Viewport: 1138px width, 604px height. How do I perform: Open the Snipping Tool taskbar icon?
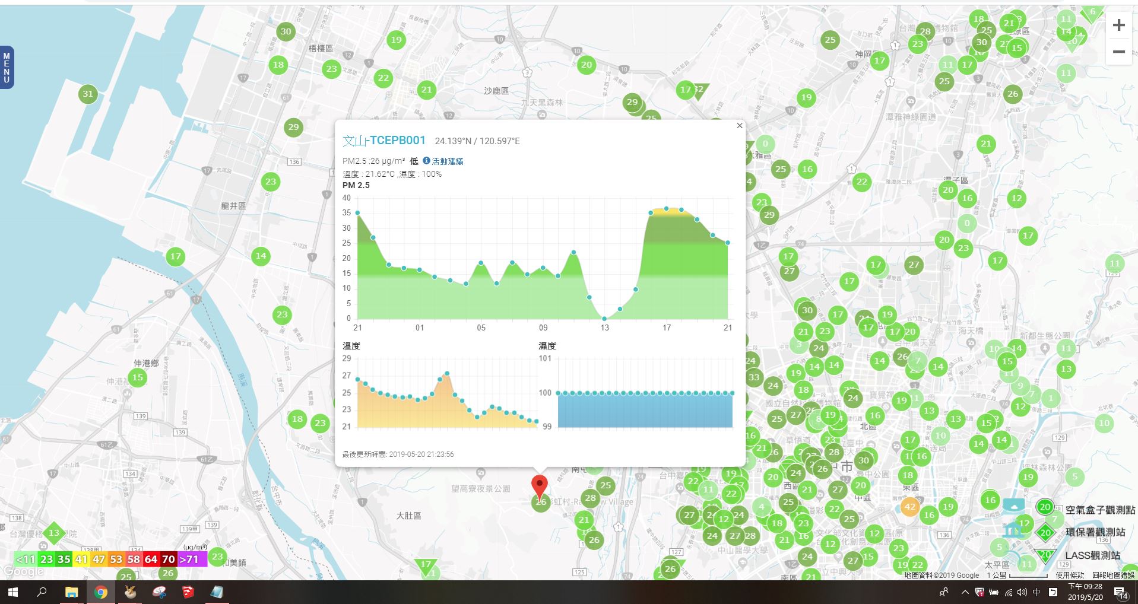tap(159, 592)
